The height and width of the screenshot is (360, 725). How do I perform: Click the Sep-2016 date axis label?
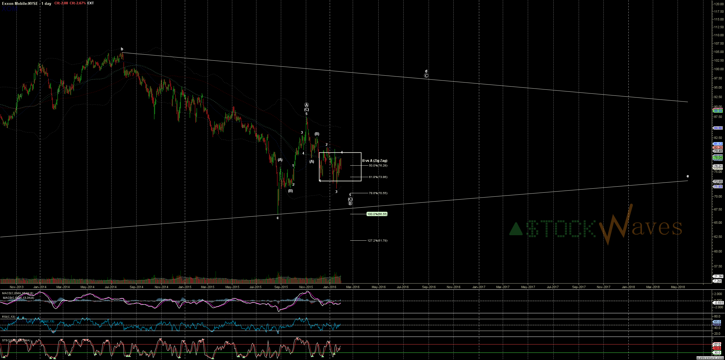[x=429, y=287]
